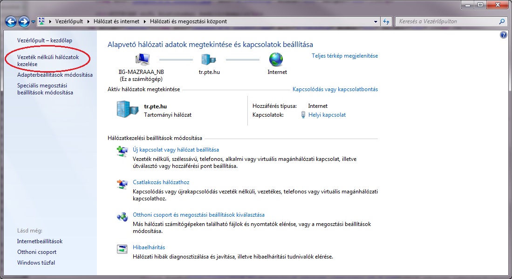Click the Csatlakozás hálózathoz icon

coord(122,184)
